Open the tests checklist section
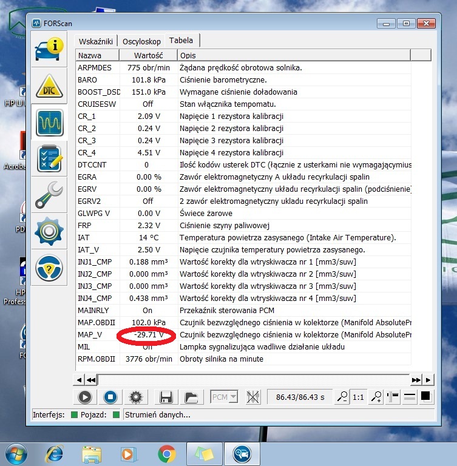Screen dimensions: 457x466 (x=49, y=158)
